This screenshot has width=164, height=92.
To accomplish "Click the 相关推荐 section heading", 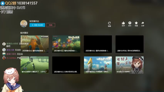I will [x=24, y=33].
